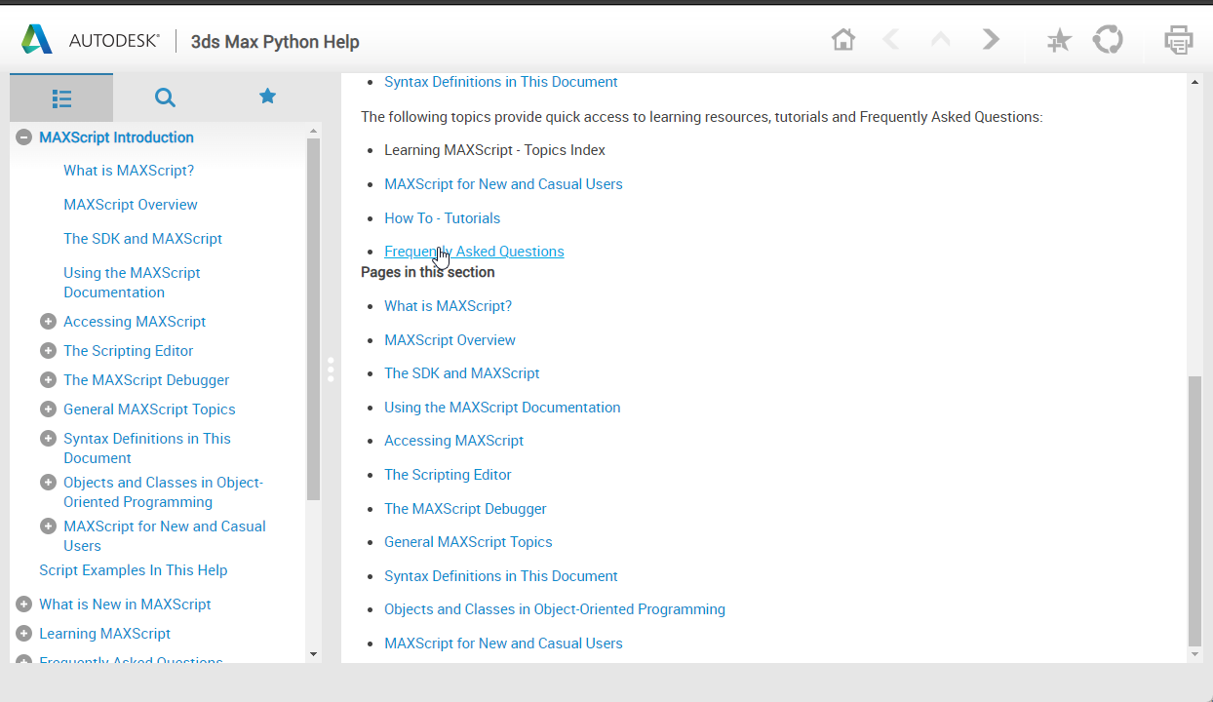Switch to the table of contents tab
Image resolution: width=1213 pixels, height=702 pixels.
[x=61, y=97]
